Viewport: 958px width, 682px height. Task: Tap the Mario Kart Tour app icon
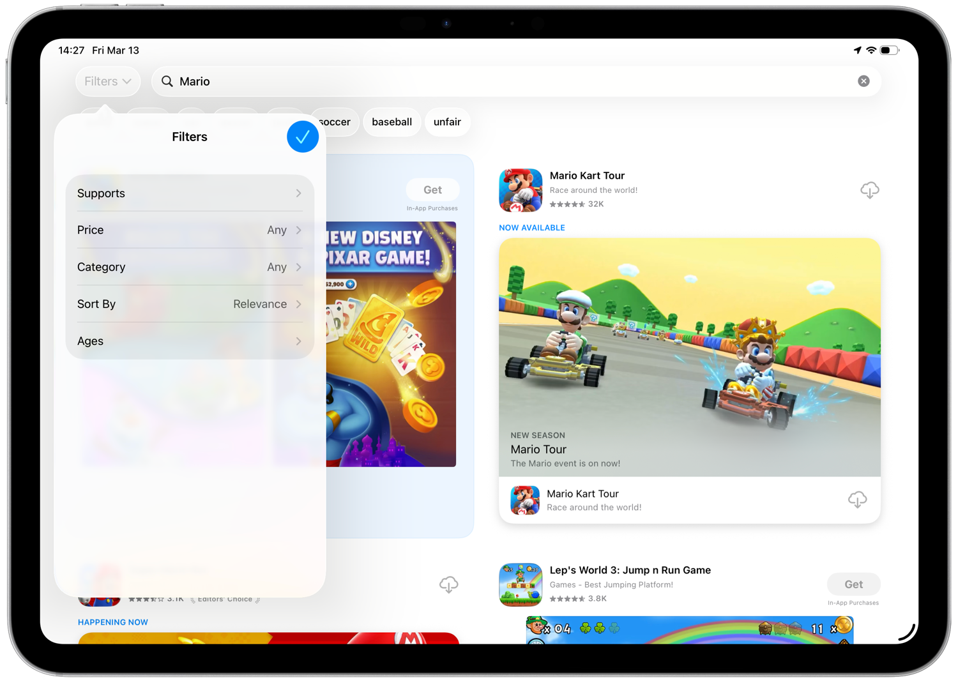click(521, 190)
